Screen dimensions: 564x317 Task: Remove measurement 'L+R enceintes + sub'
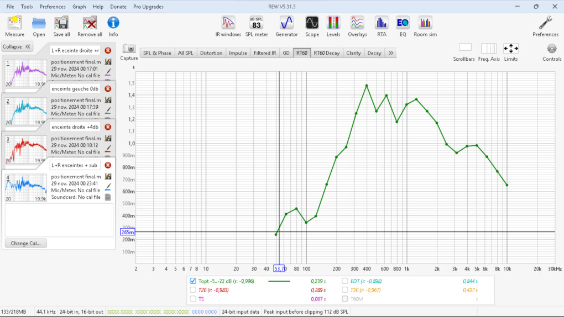(108, 165)
